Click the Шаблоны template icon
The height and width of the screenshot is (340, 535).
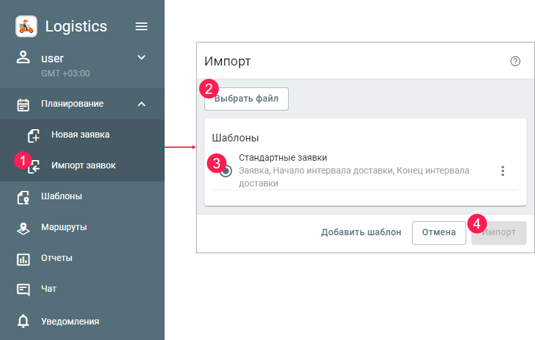point(23,197)
